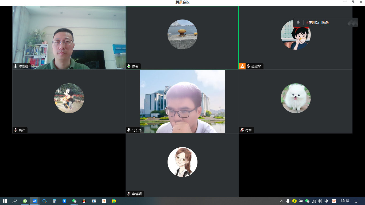
Task: Click the 正在讲话: 陈睿 speaking label
Action: [x=317, y=23]
